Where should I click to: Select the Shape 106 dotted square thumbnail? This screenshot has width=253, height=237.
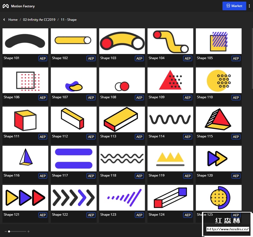[x=25, y=80]
